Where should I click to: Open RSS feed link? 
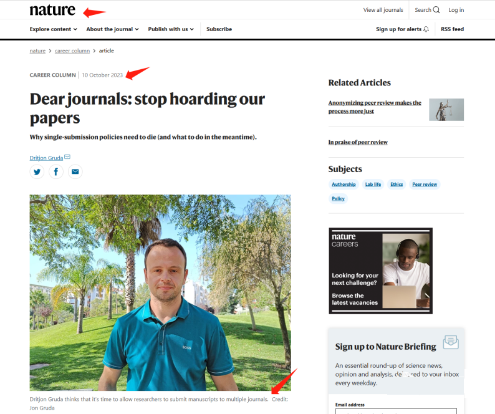coord(452,29)
